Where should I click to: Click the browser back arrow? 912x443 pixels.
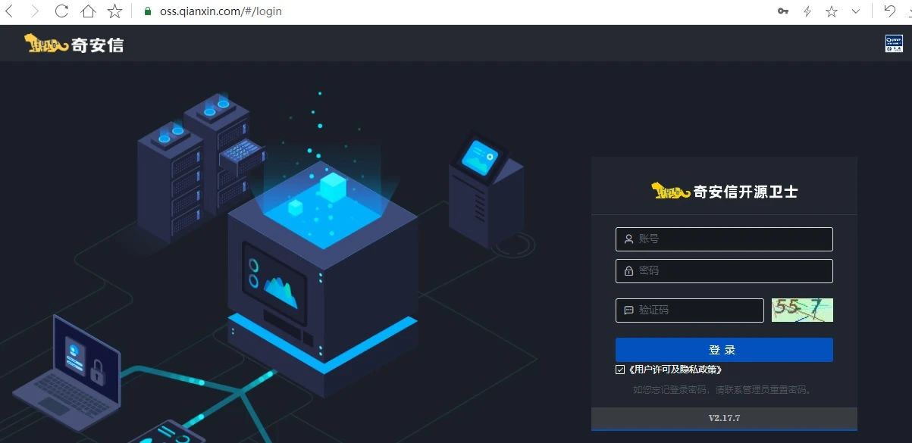tap(10, 11)
